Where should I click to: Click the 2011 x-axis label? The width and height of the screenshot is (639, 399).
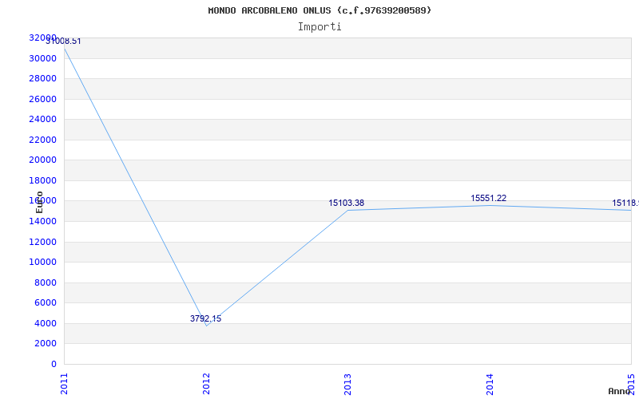[64, 384]
